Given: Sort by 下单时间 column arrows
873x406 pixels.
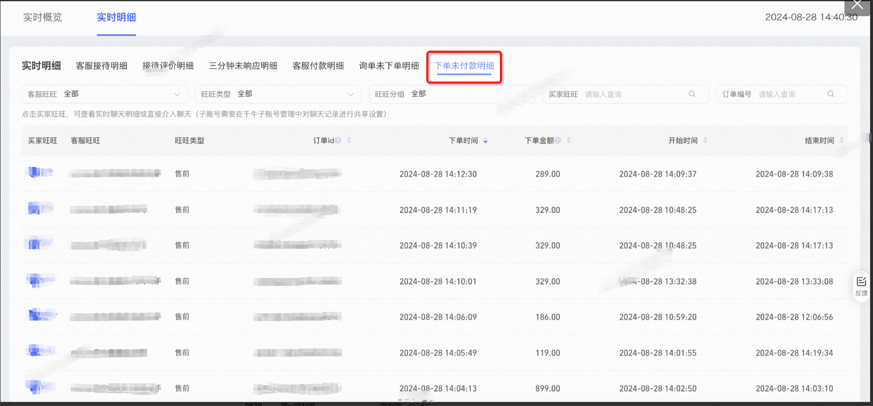Looking at the screenshot, I should pos(486,140).
